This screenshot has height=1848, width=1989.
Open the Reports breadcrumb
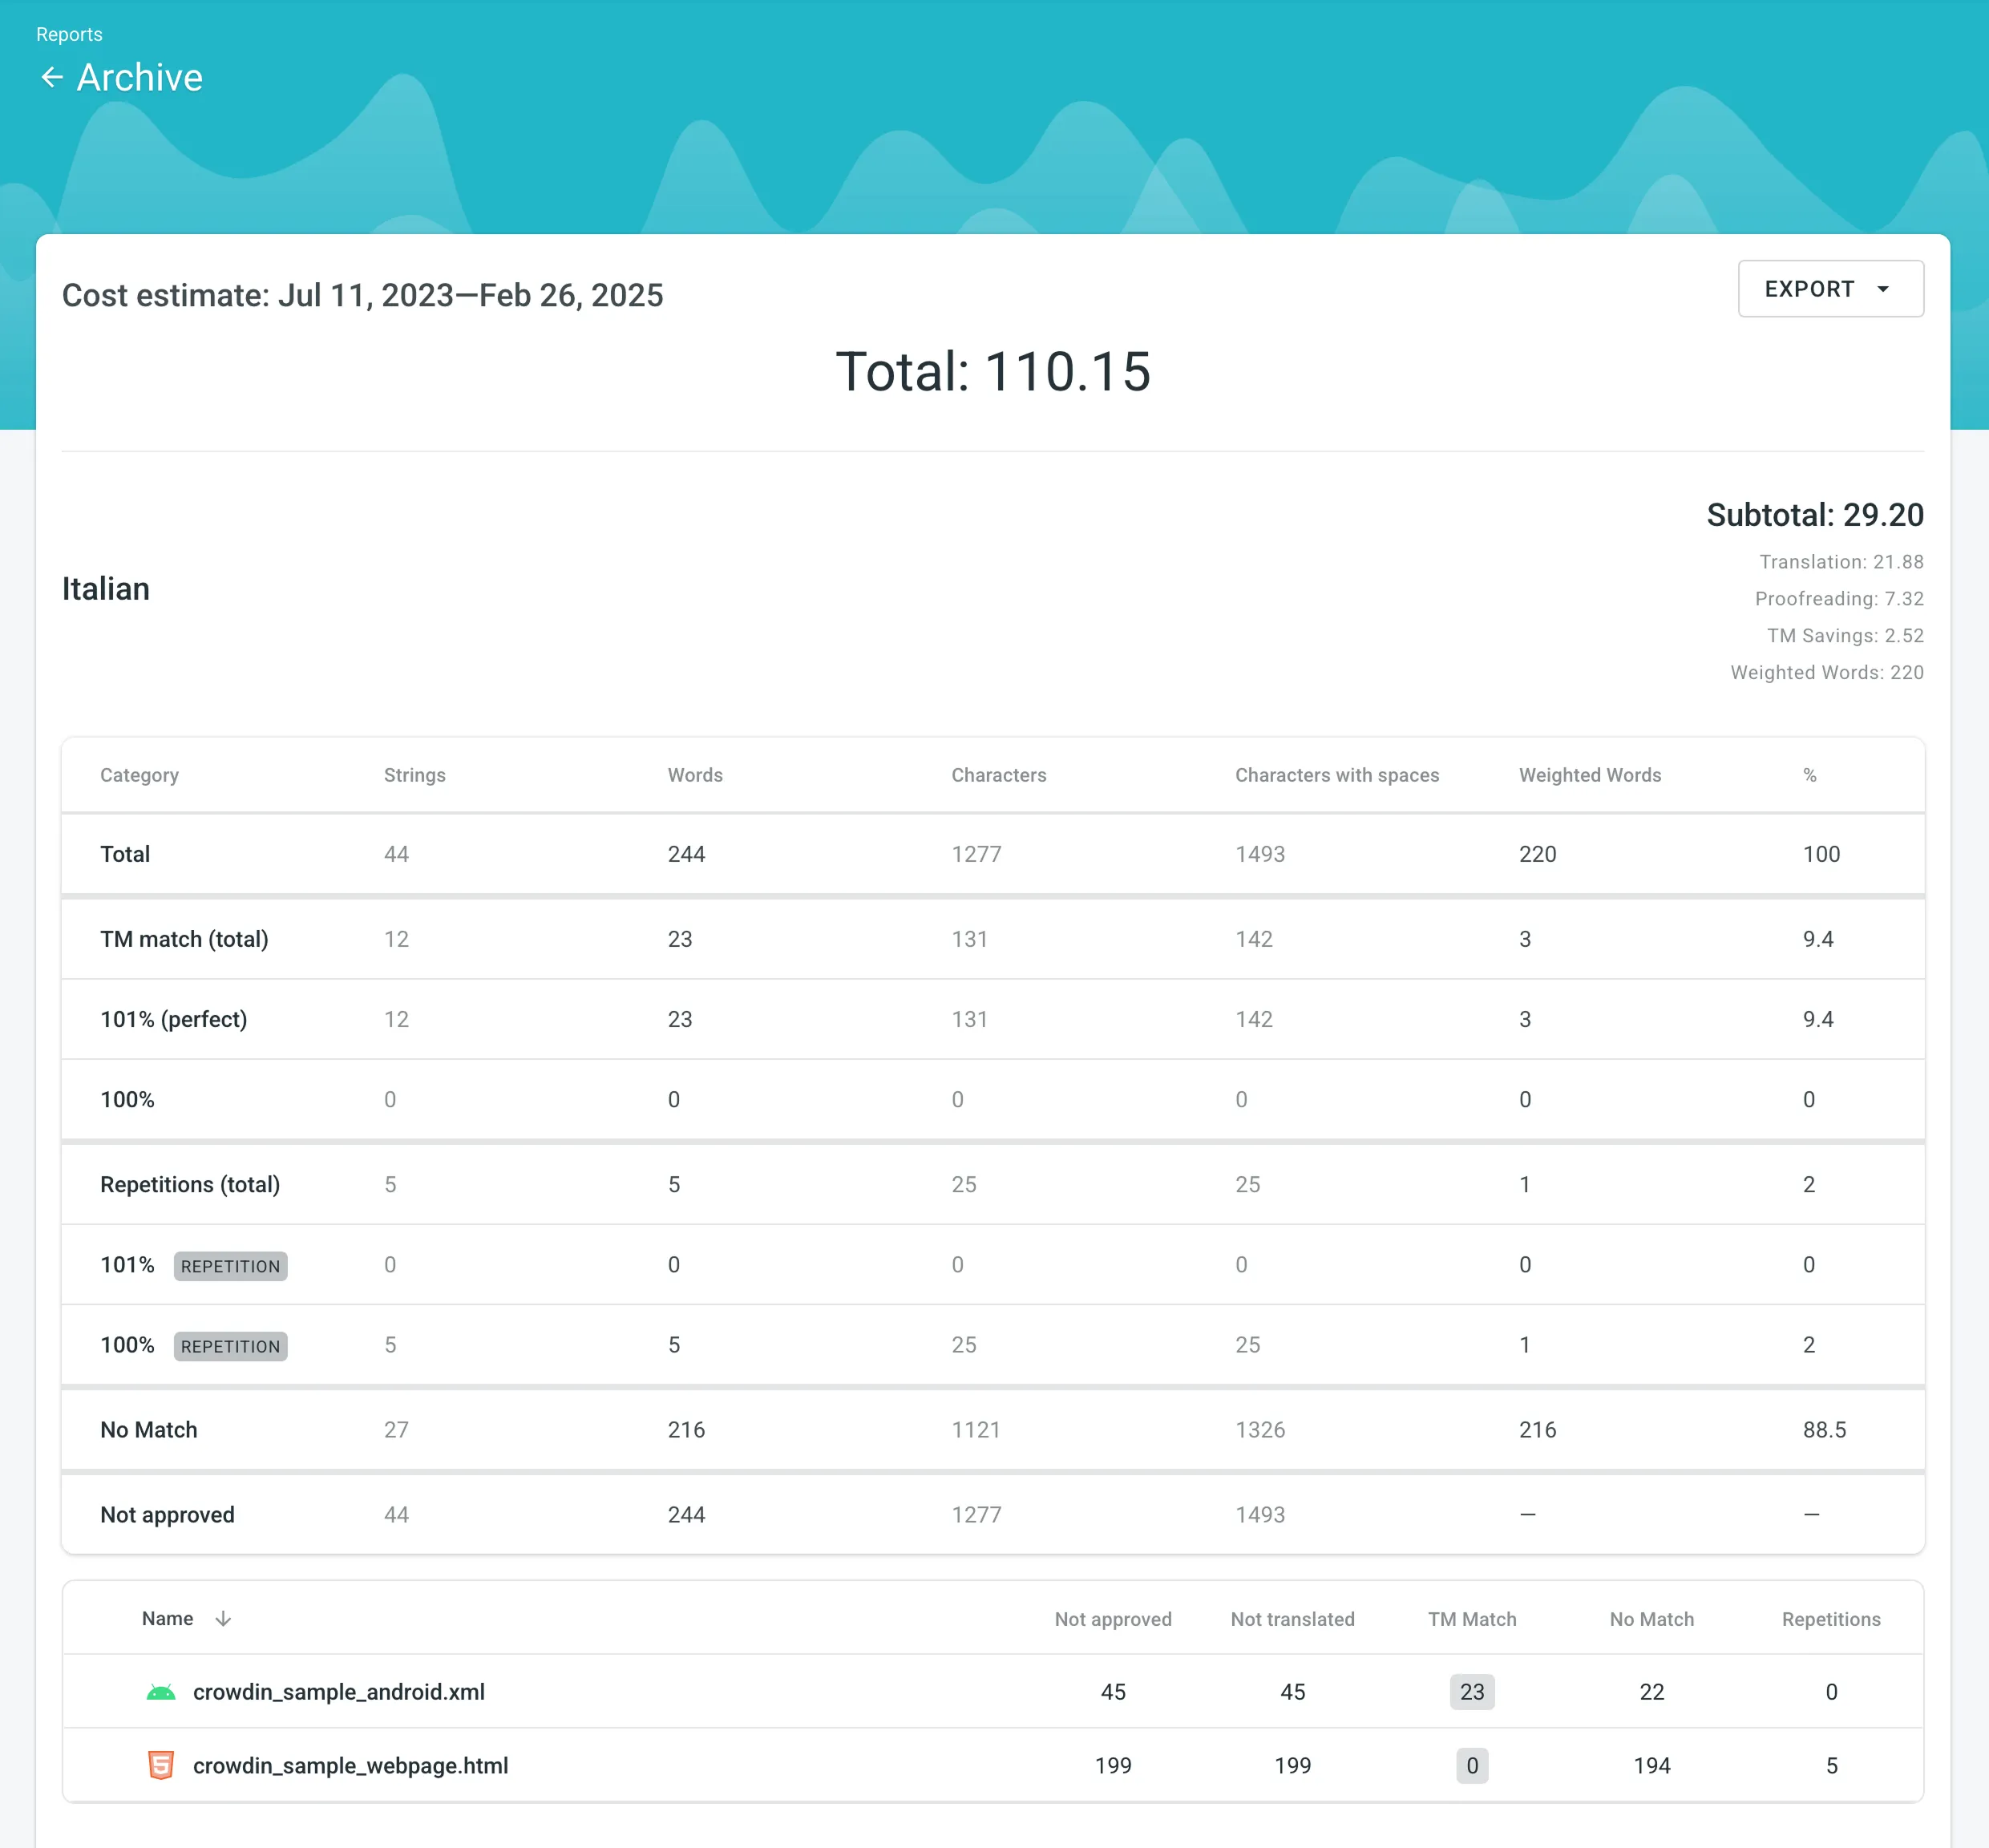pyautogui.click(x=68, y=33)
